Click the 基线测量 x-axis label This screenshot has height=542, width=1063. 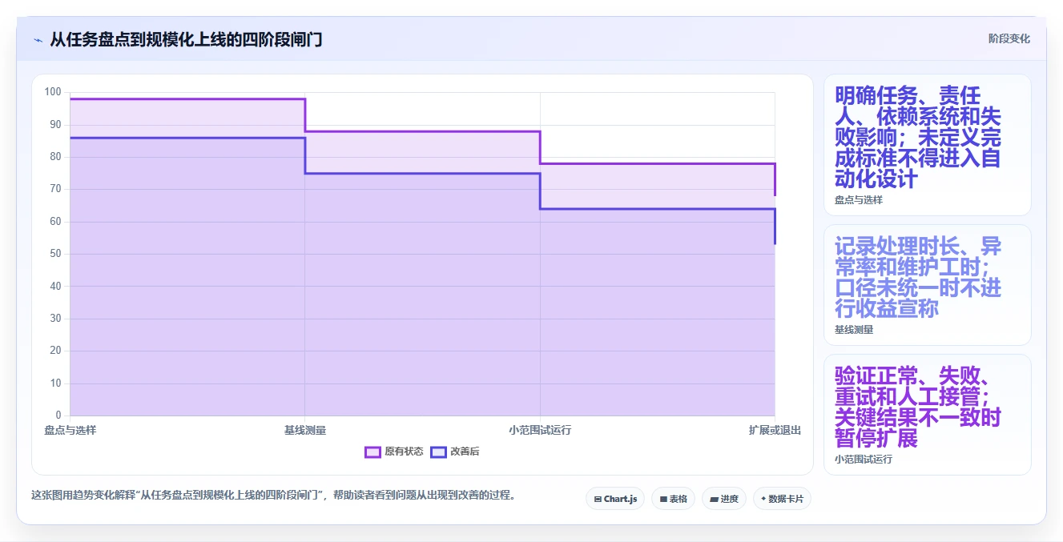point(305,431)
